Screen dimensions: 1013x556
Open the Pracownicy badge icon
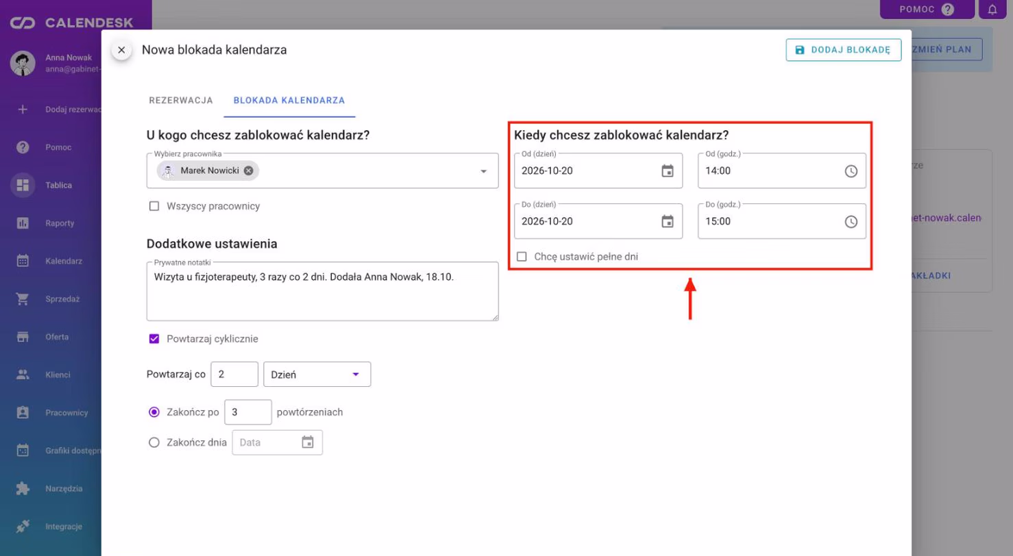pos(23,413)
